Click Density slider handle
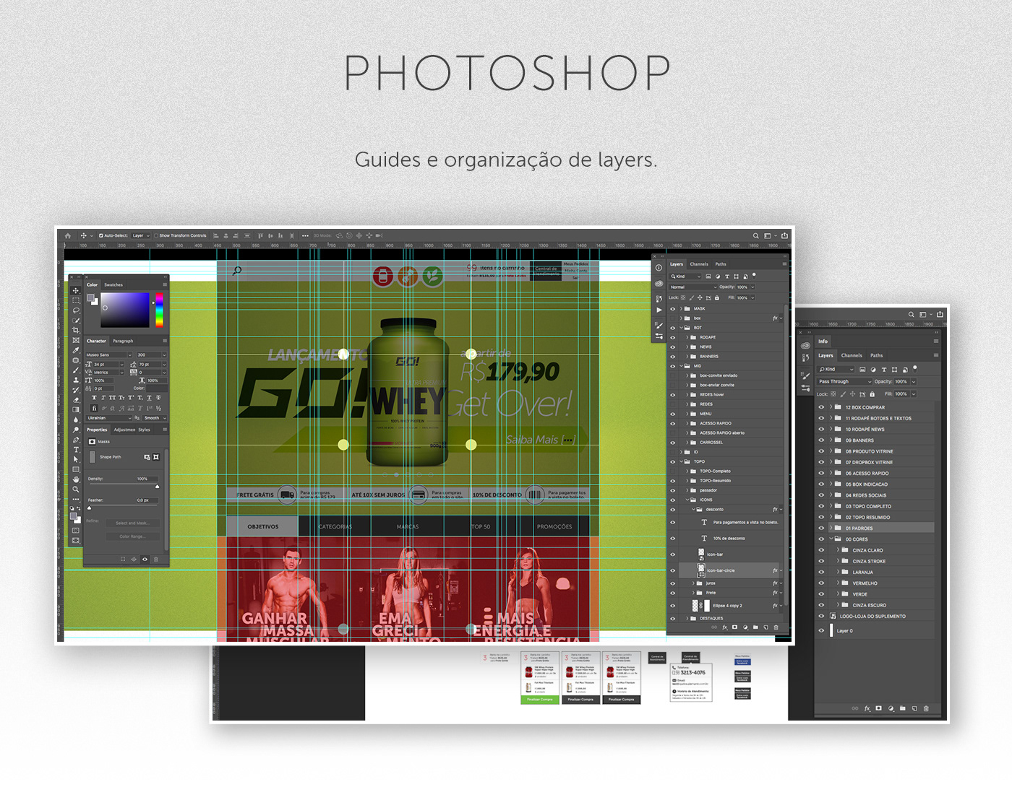The height and width of the screenshot is (787, 1012). pyautogui.click(x=158, y=487)
